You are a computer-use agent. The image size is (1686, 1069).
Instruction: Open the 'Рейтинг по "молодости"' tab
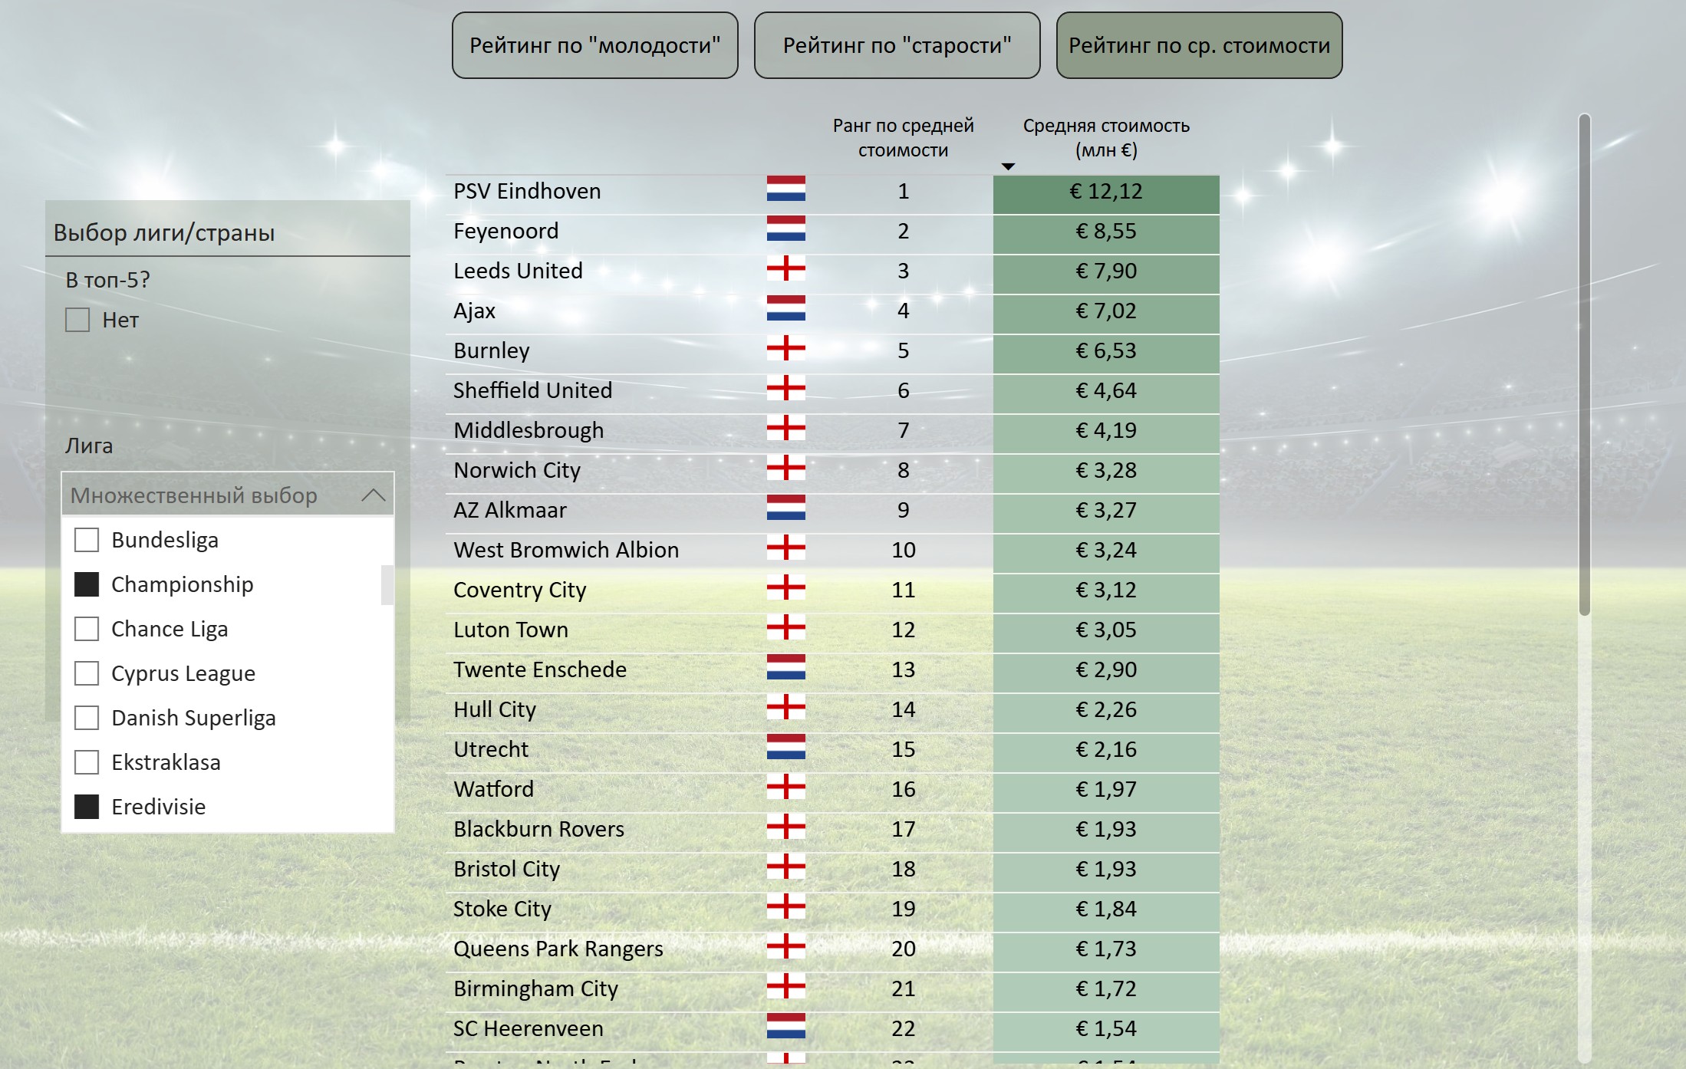pyautogui.click(x=595, y=45)
